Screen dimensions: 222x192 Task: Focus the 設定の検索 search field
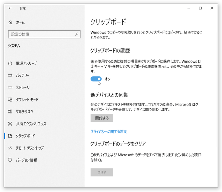(x=44, y=34)
